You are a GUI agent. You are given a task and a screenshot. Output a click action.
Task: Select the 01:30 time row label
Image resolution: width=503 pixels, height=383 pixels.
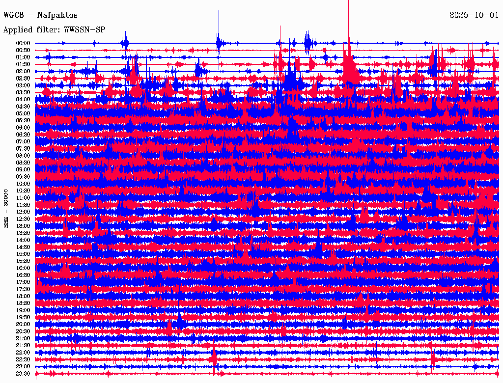click(23, 64)
